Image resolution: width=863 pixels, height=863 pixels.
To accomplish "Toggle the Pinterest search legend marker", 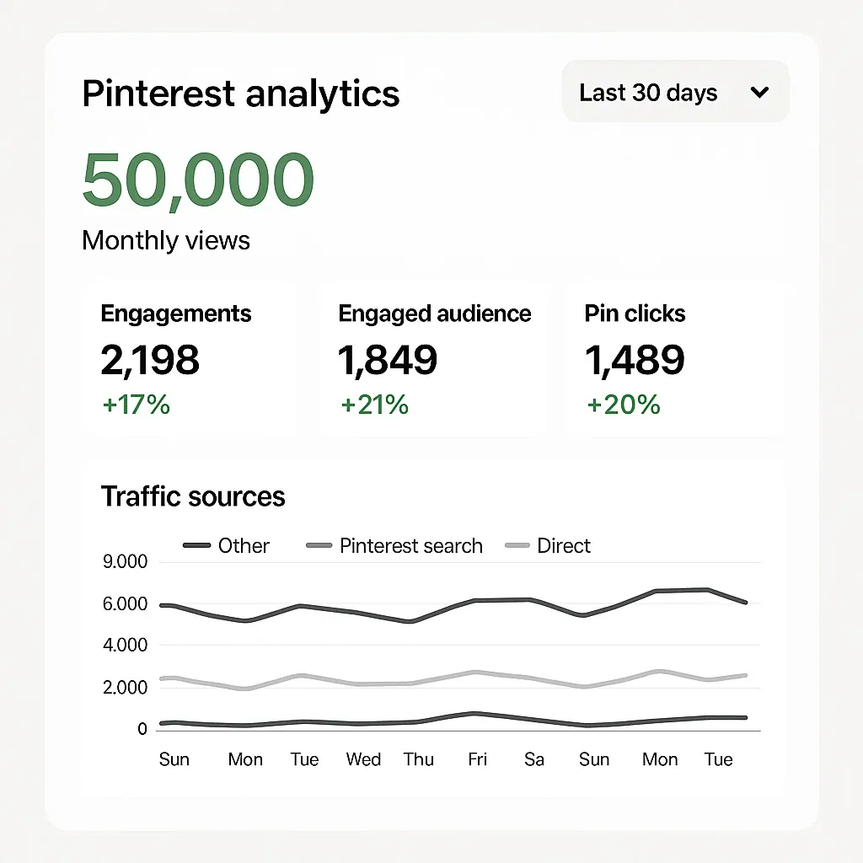I will coord(319,546).
